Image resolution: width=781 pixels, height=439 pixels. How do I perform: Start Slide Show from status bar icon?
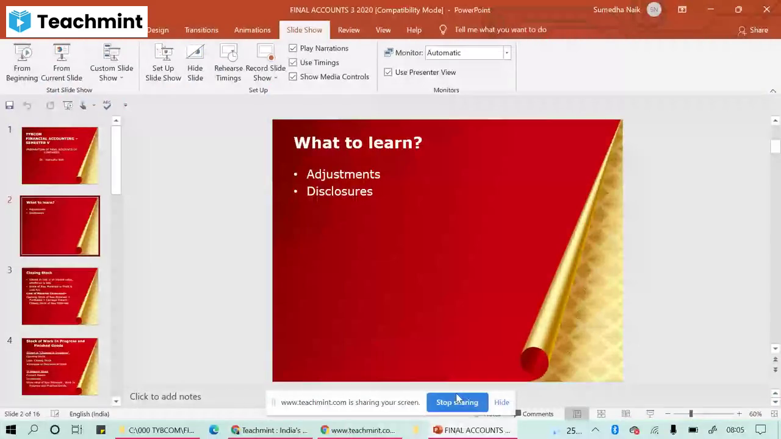pos(650,414)
